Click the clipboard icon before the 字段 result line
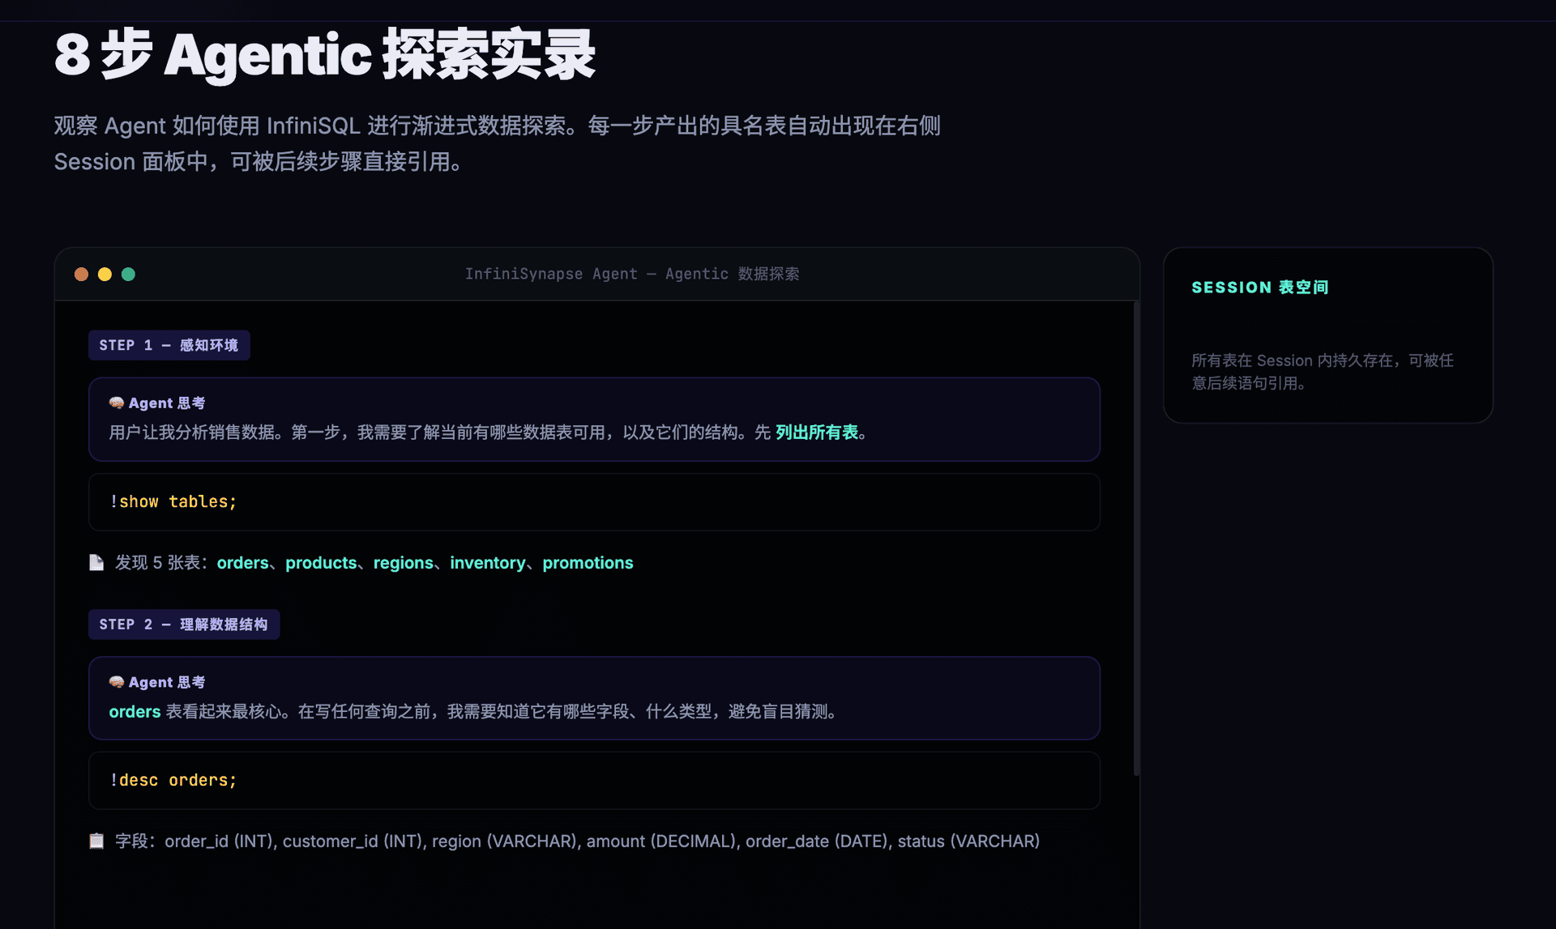1556x929 pixels. click(x=96, y=841)
